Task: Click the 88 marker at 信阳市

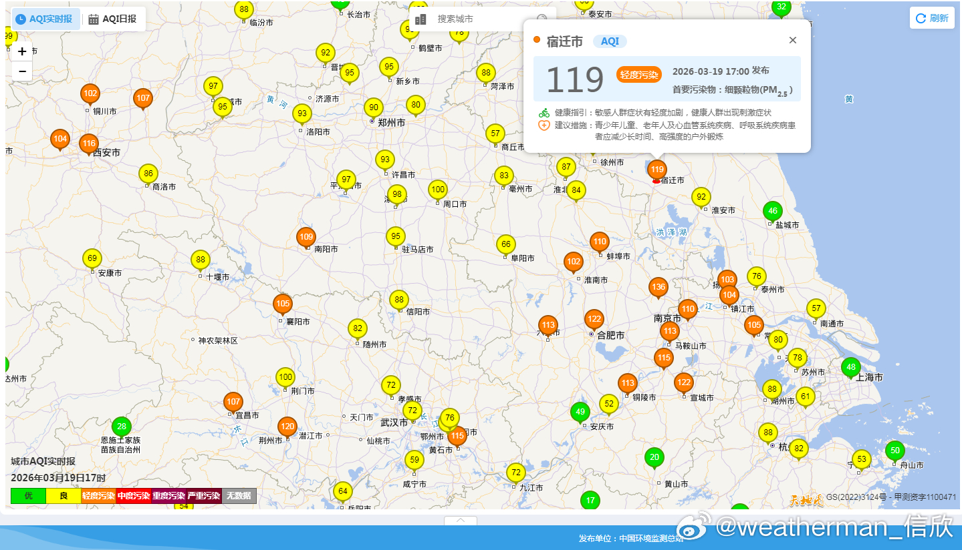Action: (399, 300)
